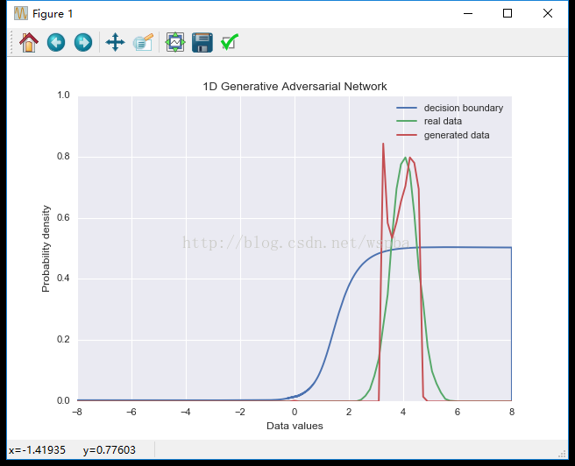Open the green checkmark edit parameters tool
Image resolution: width=575 pixels, height=466 pixels.
coord(230,43)
